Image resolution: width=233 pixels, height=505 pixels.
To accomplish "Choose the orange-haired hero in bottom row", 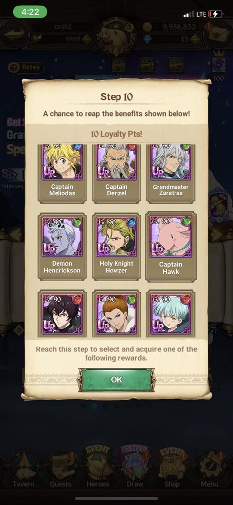I will [x=116, y=313].
